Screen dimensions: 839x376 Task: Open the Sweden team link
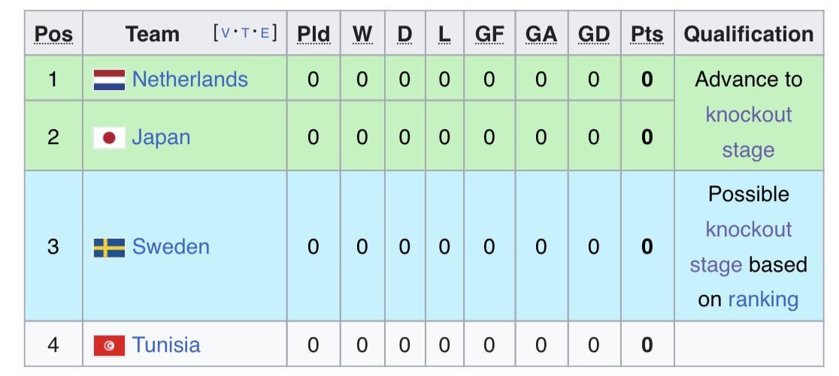coord(171,247)
